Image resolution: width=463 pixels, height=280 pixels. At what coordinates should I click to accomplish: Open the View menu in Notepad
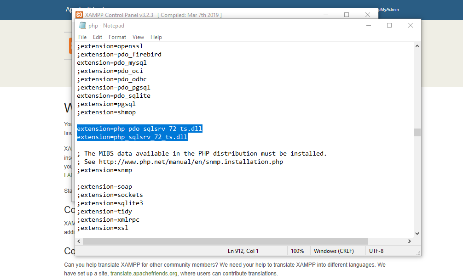(x=138, y=37)
